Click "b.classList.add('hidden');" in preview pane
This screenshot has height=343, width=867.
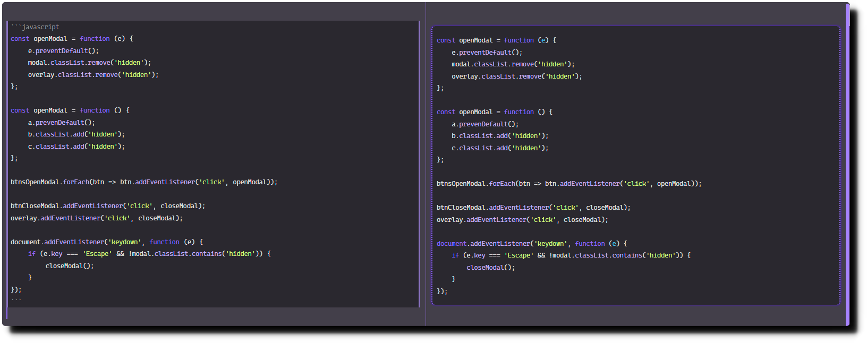tap(500, 136)
